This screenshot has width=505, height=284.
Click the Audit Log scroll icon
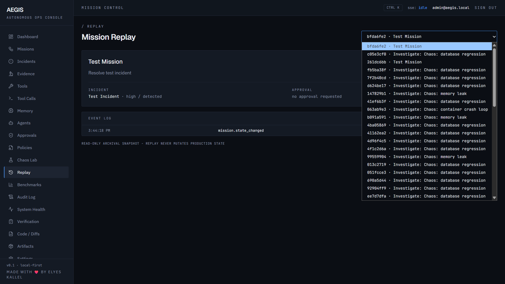[11, 197]
